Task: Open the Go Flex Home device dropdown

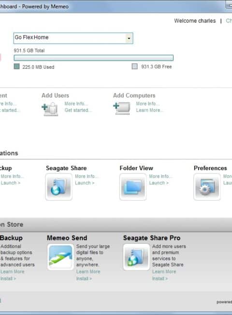Action: 73,38
